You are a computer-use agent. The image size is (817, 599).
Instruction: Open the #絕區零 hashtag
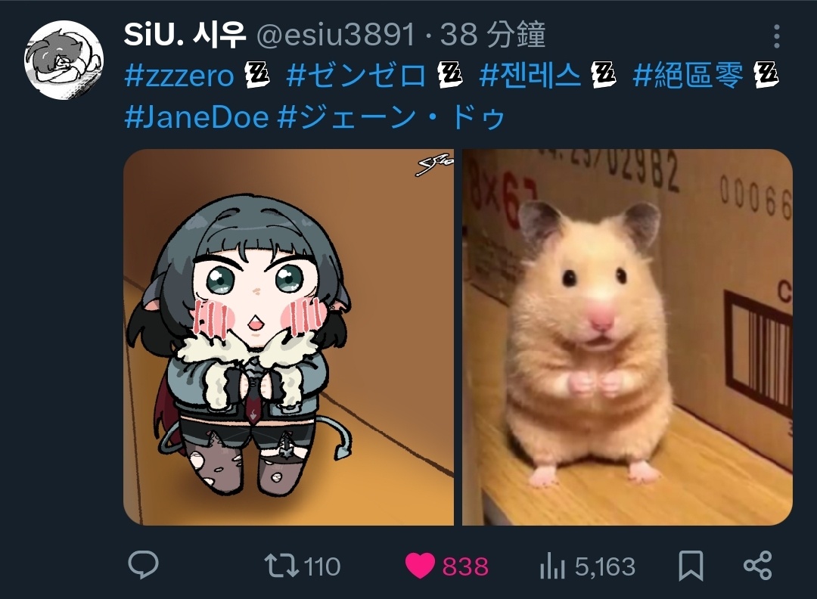[688, 76]
